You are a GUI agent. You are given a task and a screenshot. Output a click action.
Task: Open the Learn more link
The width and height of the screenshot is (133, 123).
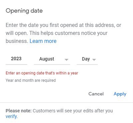(43, 41)
